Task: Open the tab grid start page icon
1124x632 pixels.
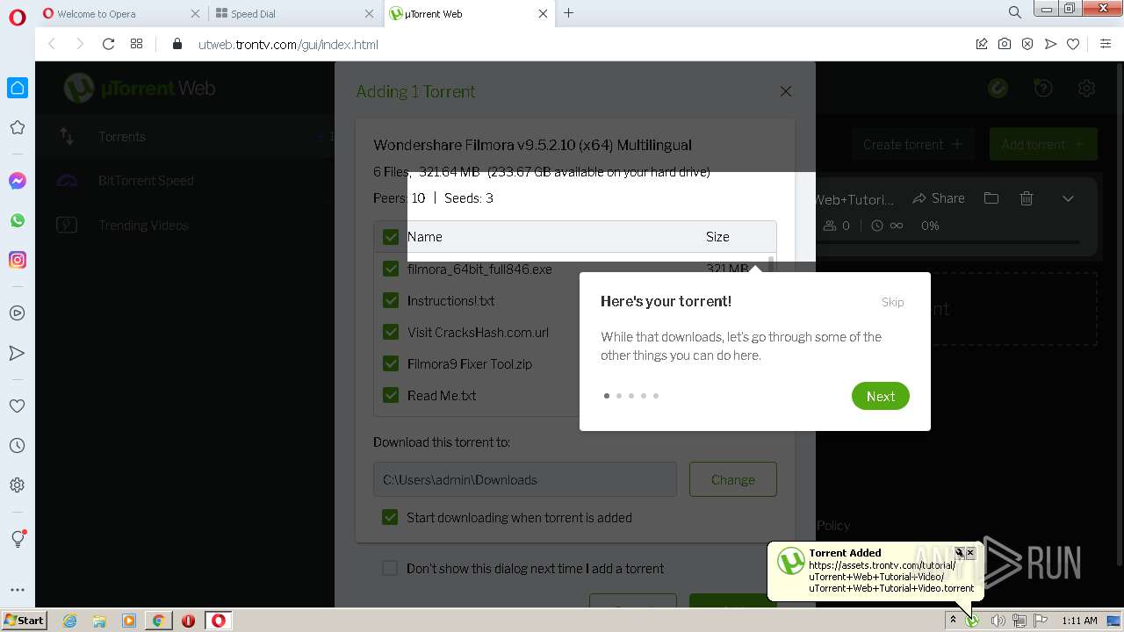Action: click(x=136, y=44)
